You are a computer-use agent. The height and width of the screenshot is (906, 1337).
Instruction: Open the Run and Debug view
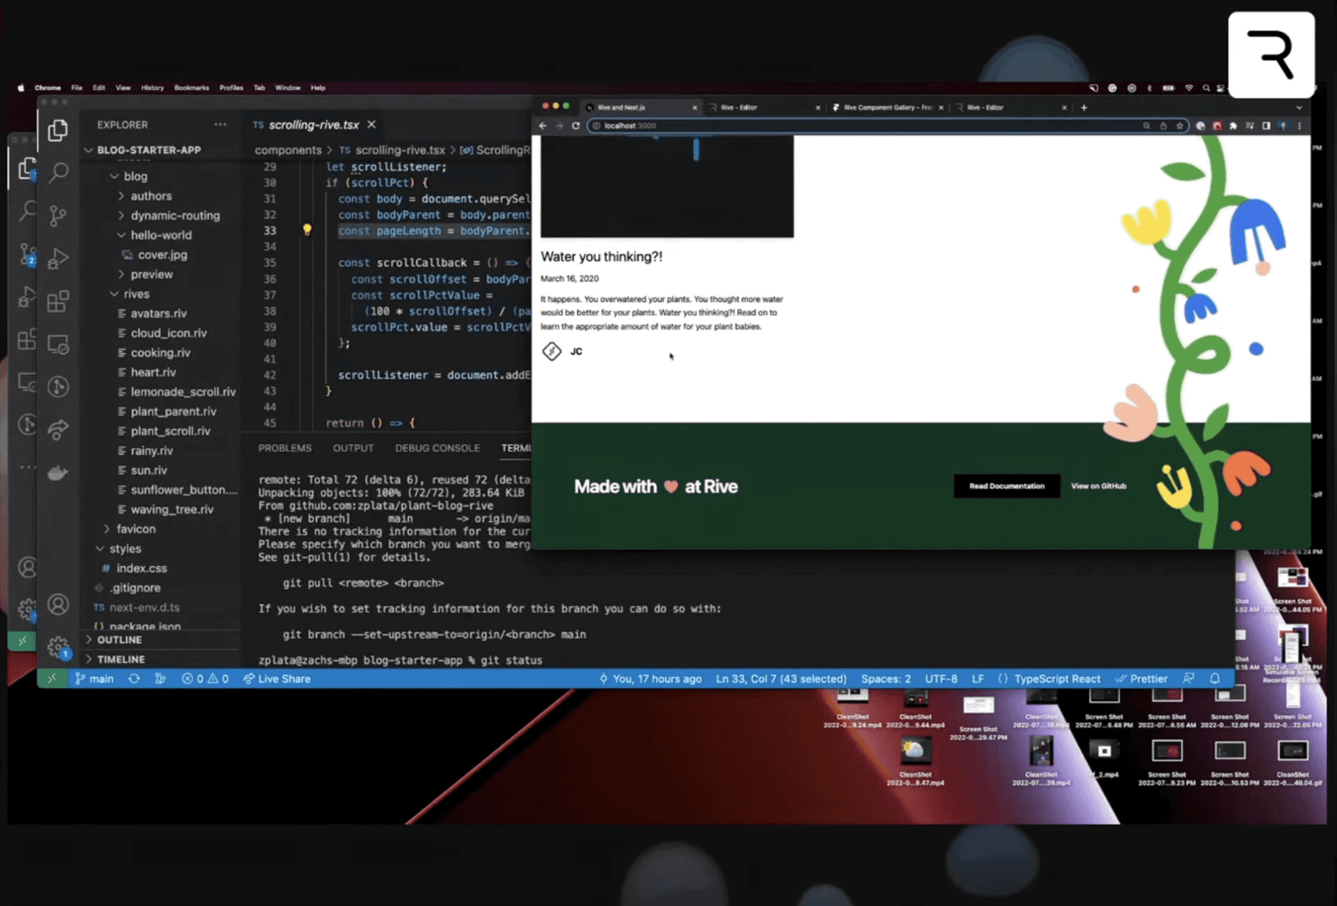[x=58, y=258]
